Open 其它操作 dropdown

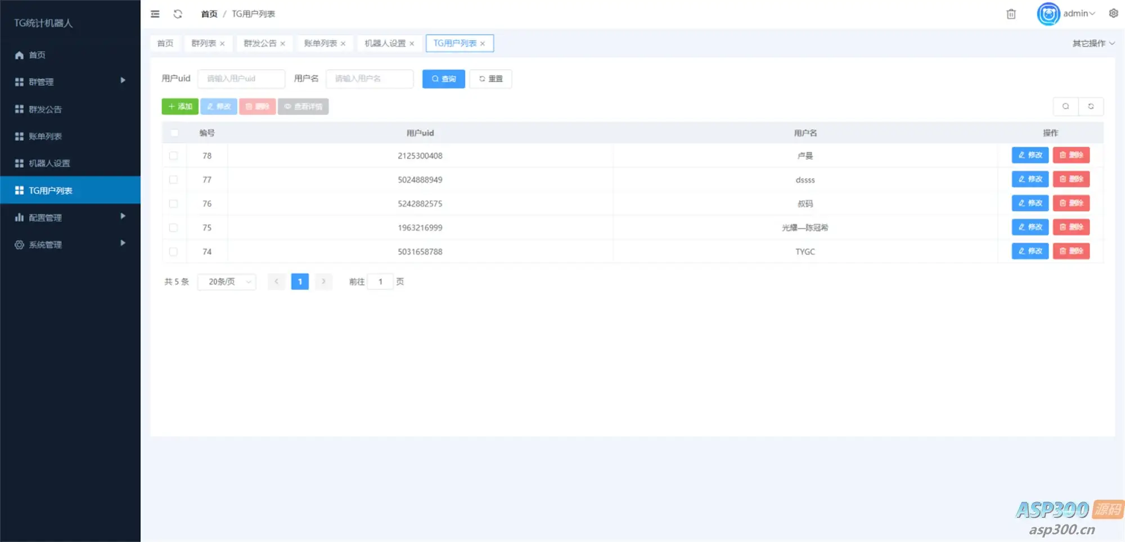coord(1093,43)
